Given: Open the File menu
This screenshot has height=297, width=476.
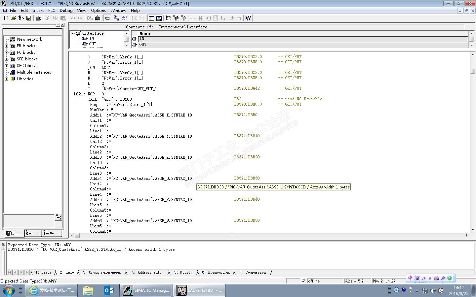Looking at the screenshot, I should tap(13, 10).
